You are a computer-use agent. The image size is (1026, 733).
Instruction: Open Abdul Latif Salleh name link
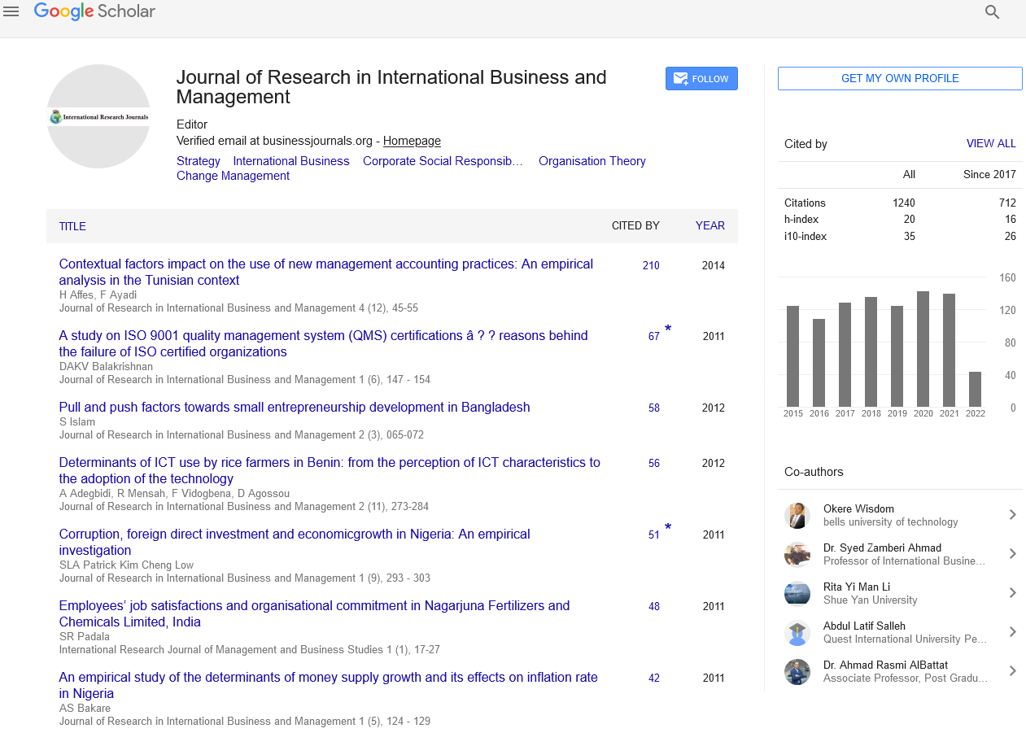click(864, 626)
